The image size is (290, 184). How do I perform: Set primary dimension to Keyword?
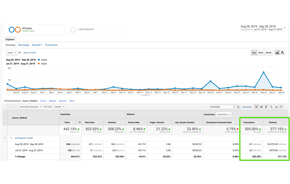(x=63, y=101)
